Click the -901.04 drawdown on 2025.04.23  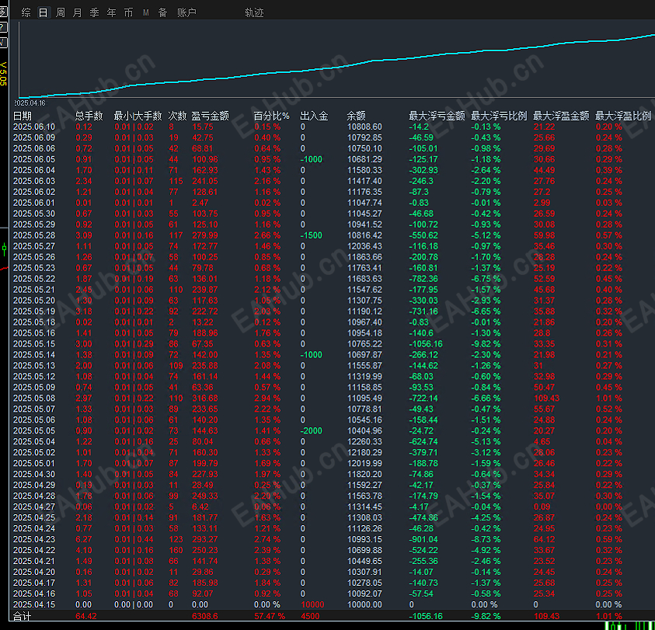(x=423, y=539)
